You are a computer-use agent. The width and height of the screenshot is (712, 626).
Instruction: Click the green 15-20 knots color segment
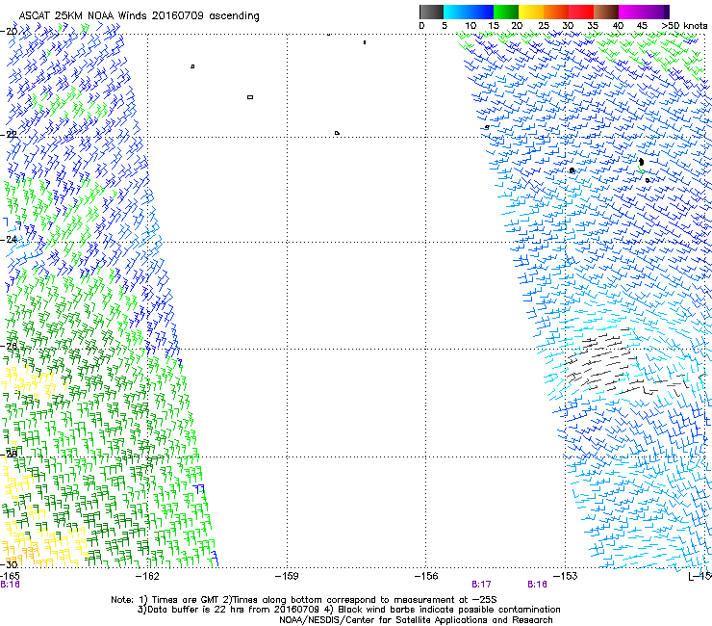506,12
